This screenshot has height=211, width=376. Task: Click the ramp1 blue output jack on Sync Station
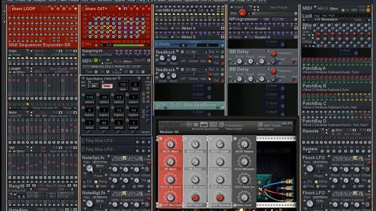89,132
